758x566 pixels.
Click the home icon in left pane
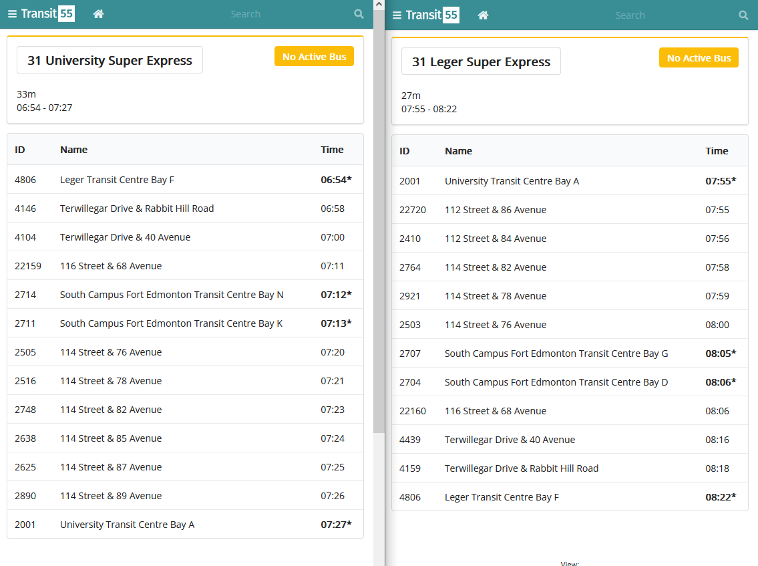tap(98, 14)
